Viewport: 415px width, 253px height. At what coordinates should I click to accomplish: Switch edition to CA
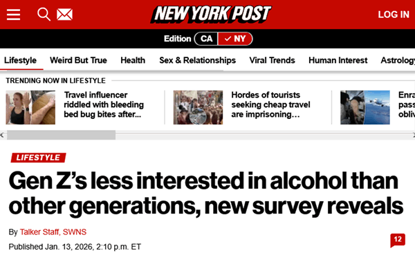tap(206, 39)
